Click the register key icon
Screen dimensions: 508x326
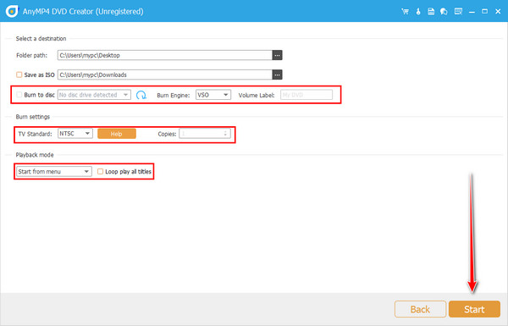tap(418, 12)
